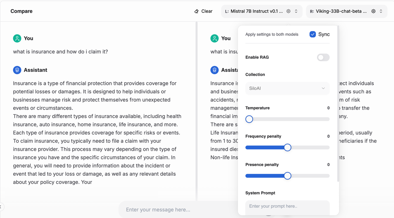Open settings gear for Viking-33B model

coord(373,11)
